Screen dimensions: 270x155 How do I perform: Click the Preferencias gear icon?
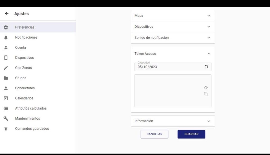coord(6,27)
